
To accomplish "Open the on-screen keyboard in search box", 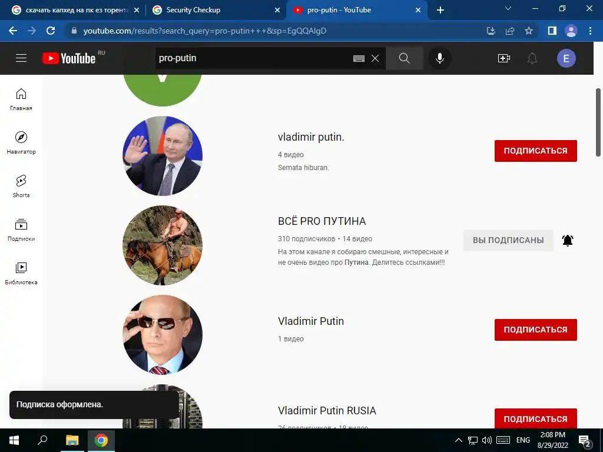I will click(359, 58).
